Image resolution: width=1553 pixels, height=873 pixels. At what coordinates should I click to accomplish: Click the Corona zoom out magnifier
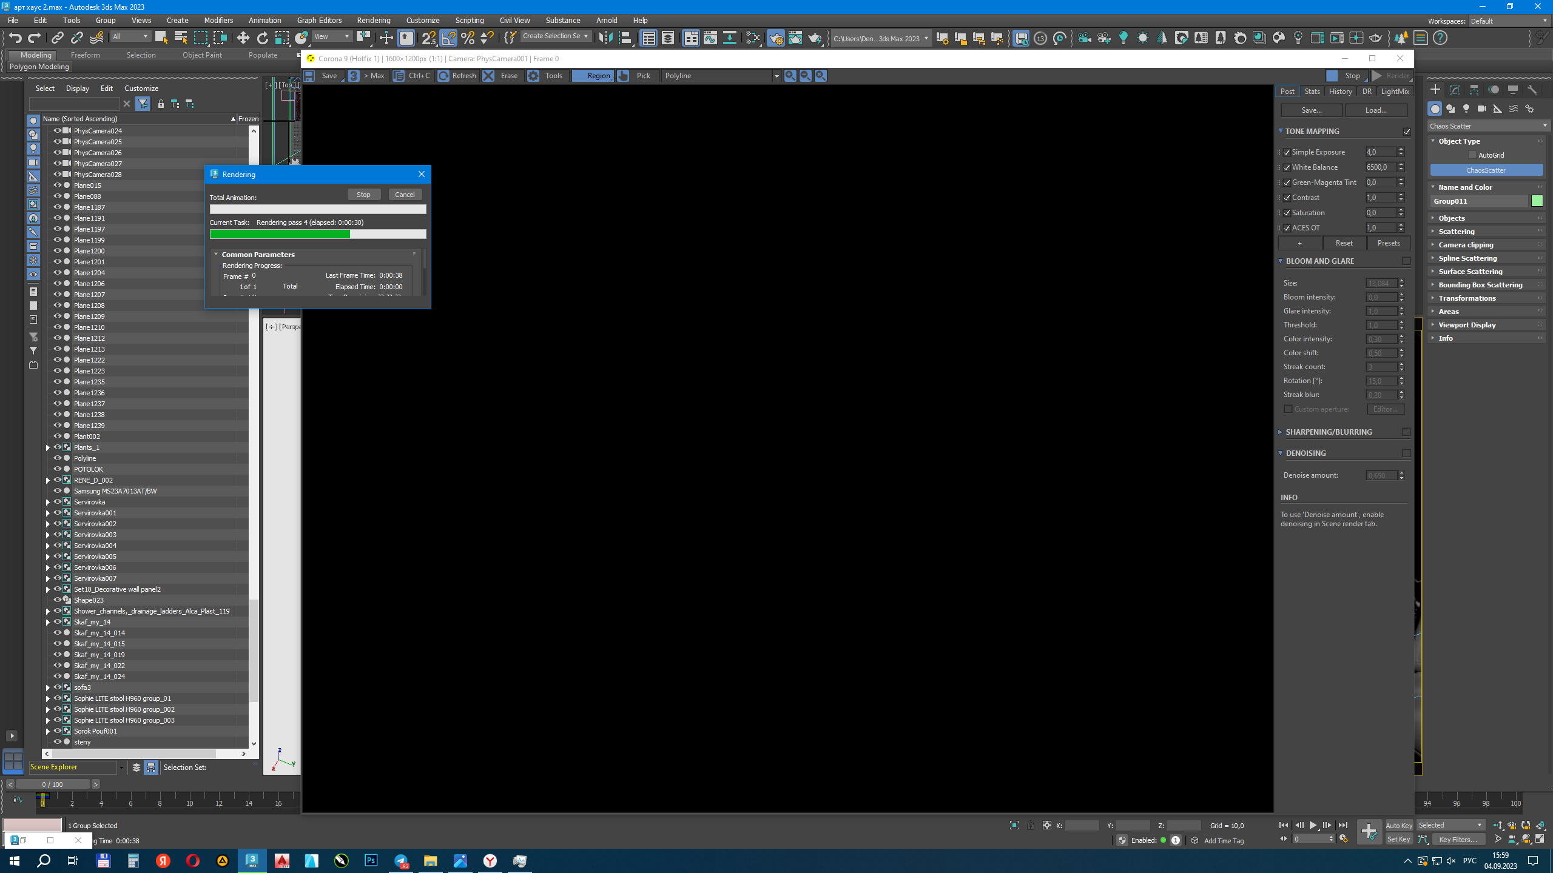point(805,76)
